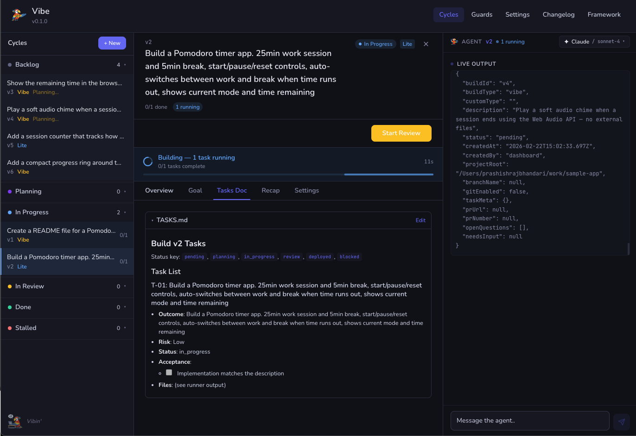Click the circular Building progress spinner
Screen dimensions: 636x436
click(x=148, y=161)
